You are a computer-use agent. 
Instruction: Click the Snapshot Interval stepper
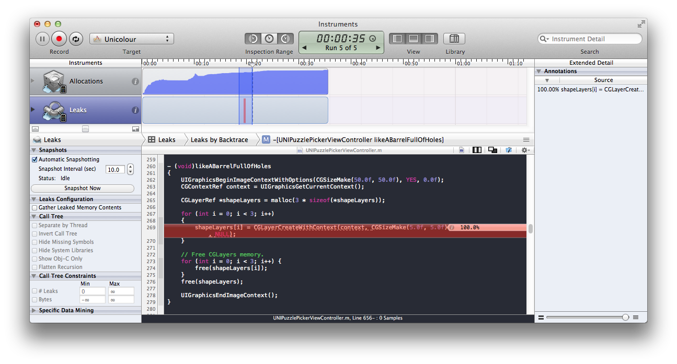pos(130,169)
